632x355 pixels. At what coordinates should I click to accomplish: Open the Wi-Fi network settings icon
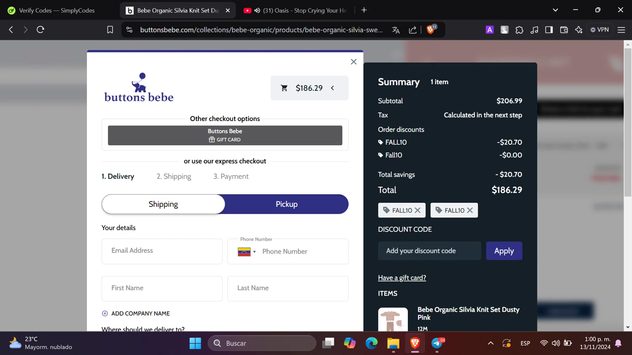[544, 343]
